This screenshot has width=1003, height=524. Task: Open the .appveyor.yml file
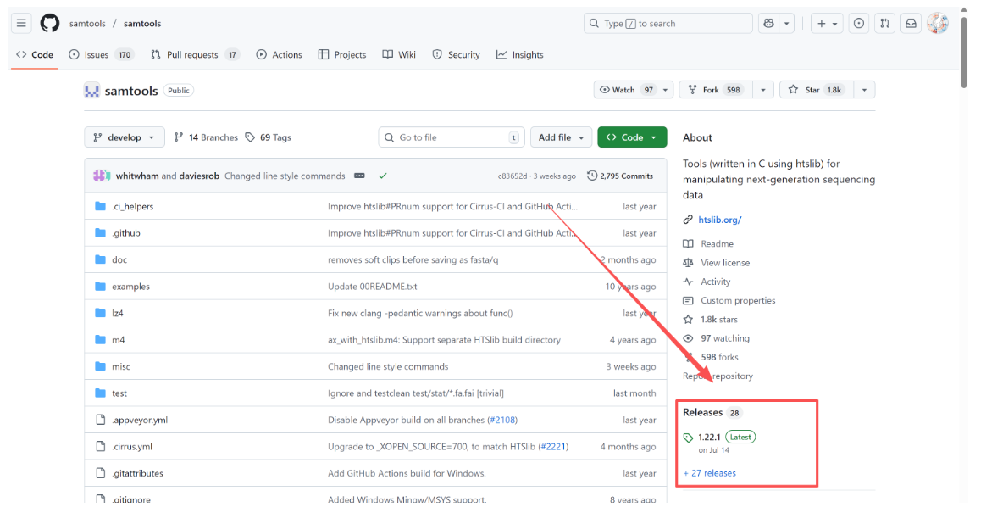pos(140,421)
